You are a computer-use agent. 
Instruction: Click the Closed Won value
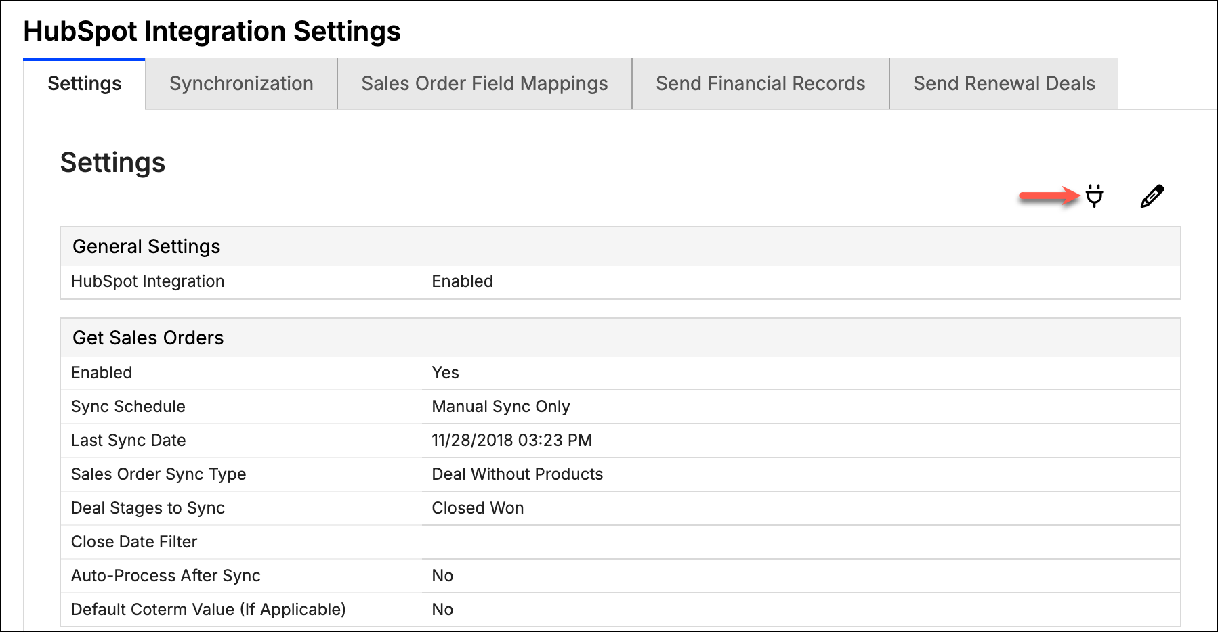coord(478,508)
